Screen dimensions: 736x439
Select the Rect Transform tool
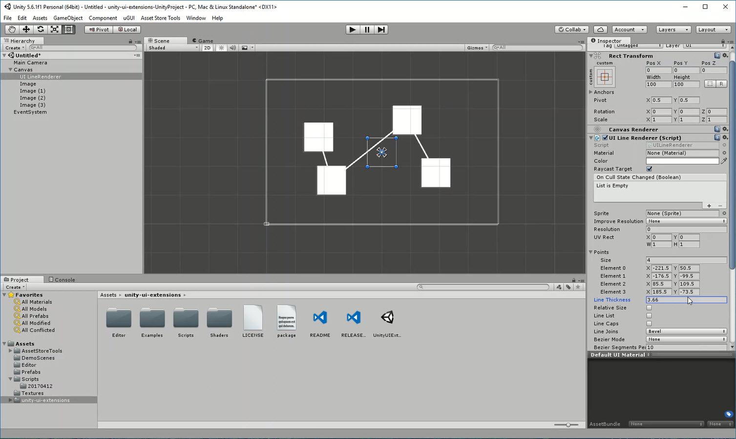tap(69, 30)
